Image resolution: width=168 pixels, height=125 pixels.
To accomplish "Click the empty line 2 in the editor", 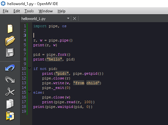I will (x=100, y=31).
